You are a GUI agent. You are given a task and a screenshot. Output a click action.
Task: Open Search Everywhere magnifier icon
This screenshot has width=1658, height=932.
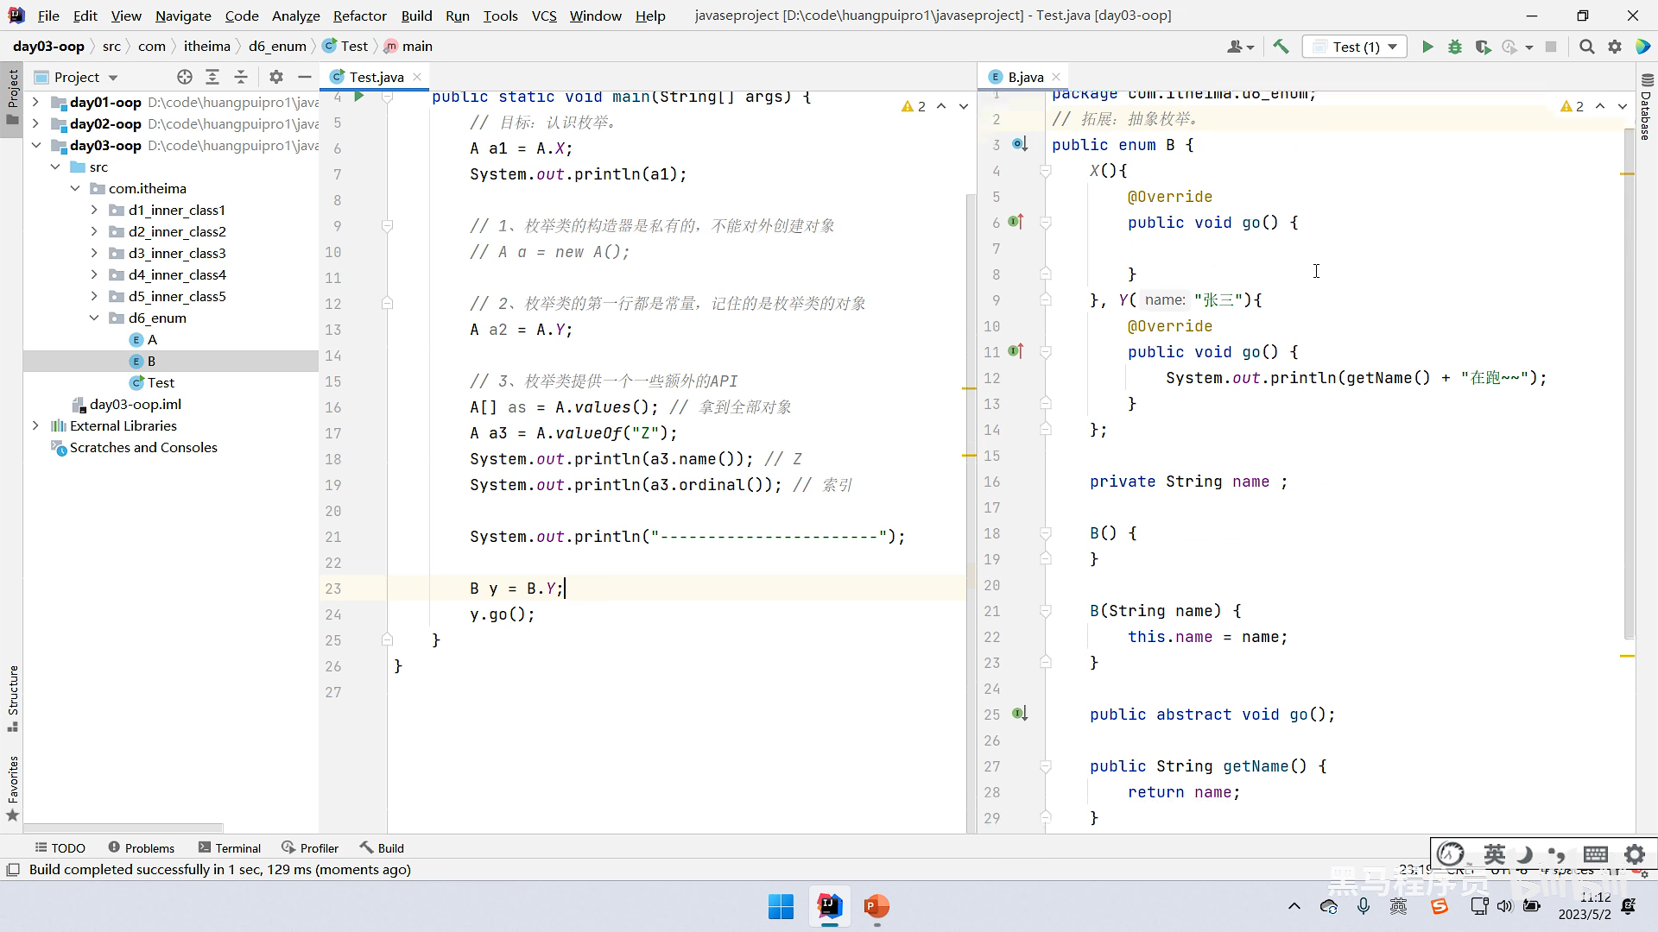coord(1586,47)
